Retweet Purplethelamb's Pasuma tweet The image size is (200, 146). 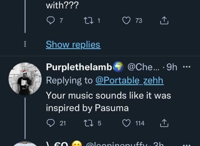point(88,123)
